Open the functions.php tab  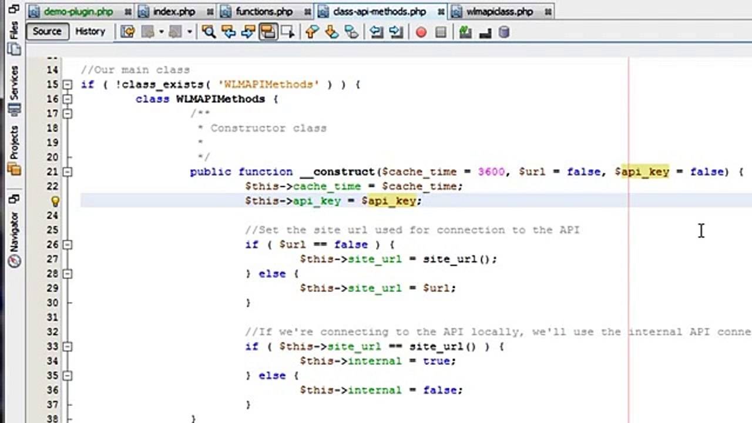pos(264,11)
